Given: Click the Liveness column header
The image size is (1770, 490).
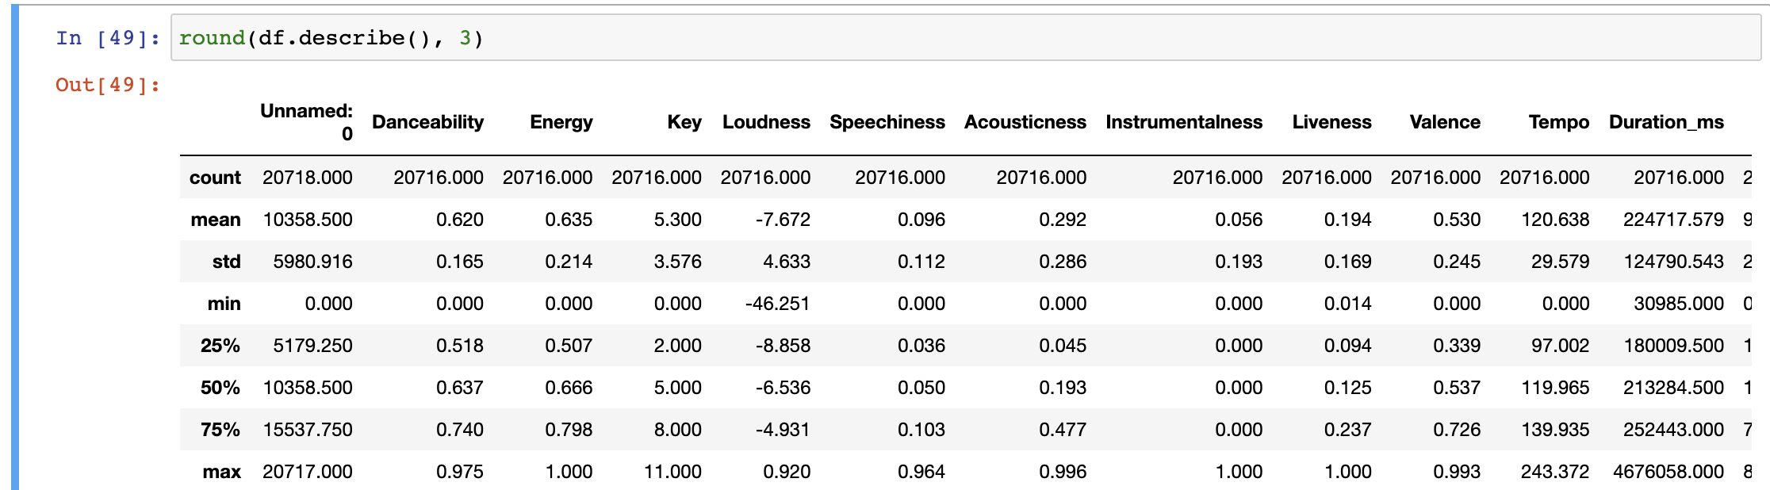Looking at the screenshot, I should point(1331,122).
